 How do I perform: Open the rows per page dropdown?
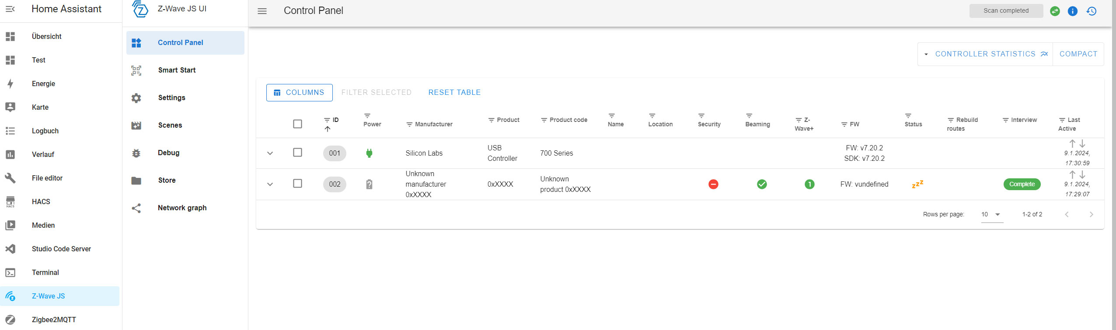pos(992,214)
